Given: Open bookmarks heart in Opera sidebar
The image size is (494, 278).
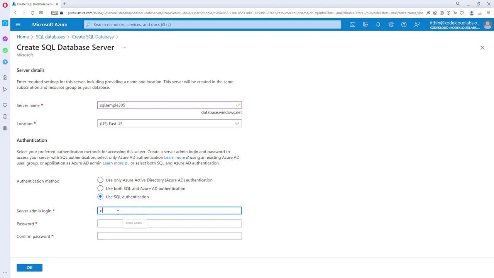Looking at the screenshot, I should point(5,105).
